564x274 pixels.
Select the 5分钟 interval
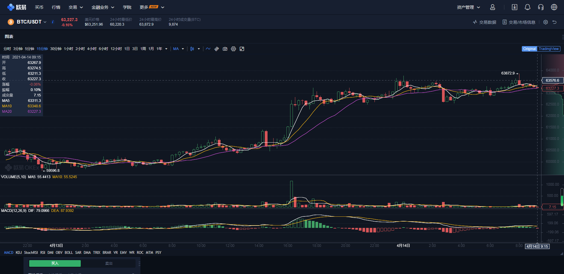30,49
